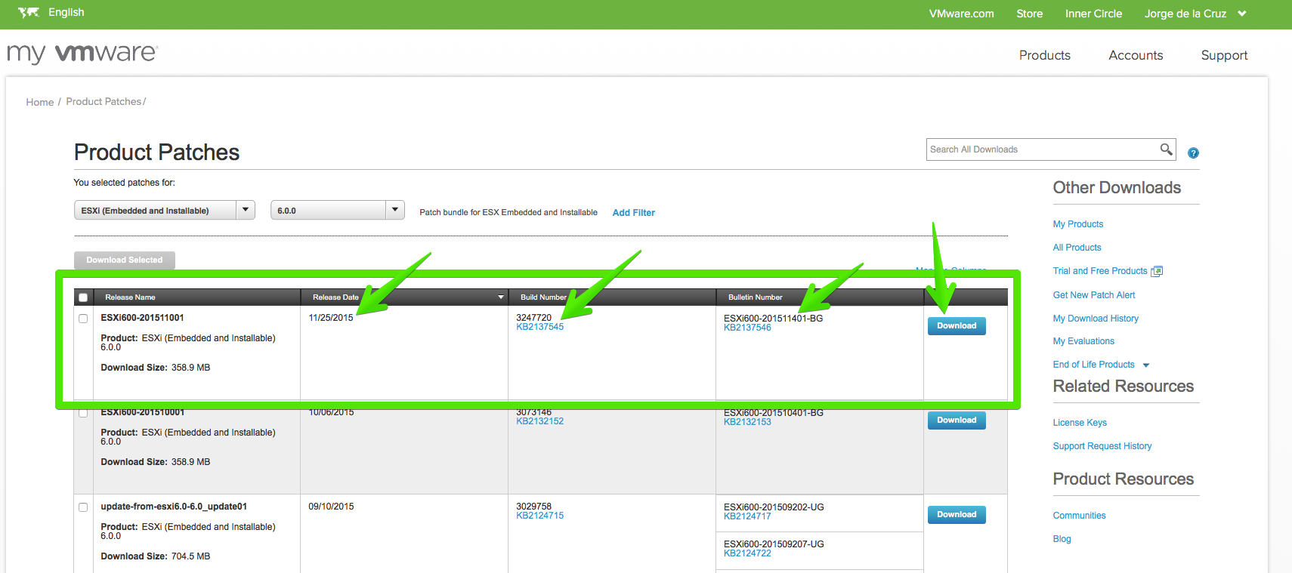The height and width of the screenshot is (573, 1292).
Task: Sort by the Release Date column arrow
Action: tap(501, 297)
